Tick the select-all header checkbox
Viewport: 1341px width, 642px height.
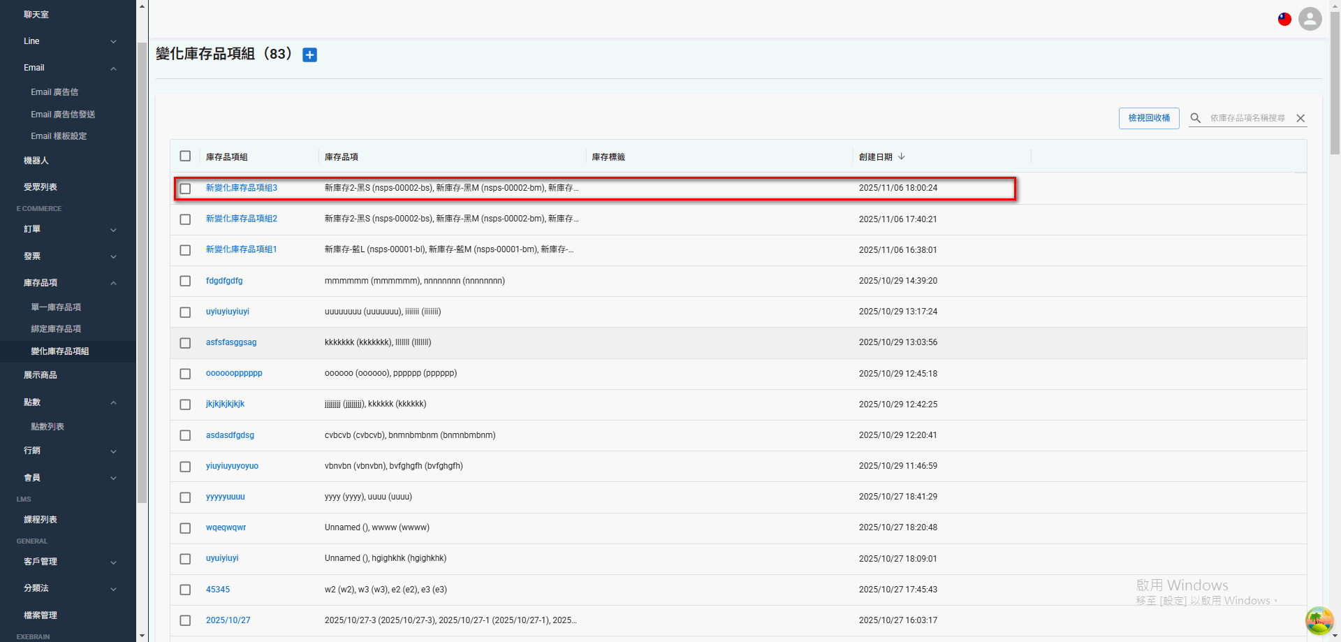(x=185, y=156)
